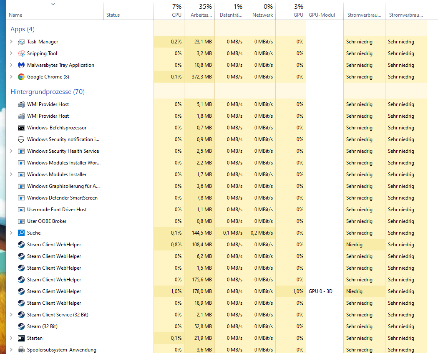438x354 pixels.
Task: Click the Steam icon of the 175,6 MB WebHelper
Action: pyautogui.click(x=21, y=280)
